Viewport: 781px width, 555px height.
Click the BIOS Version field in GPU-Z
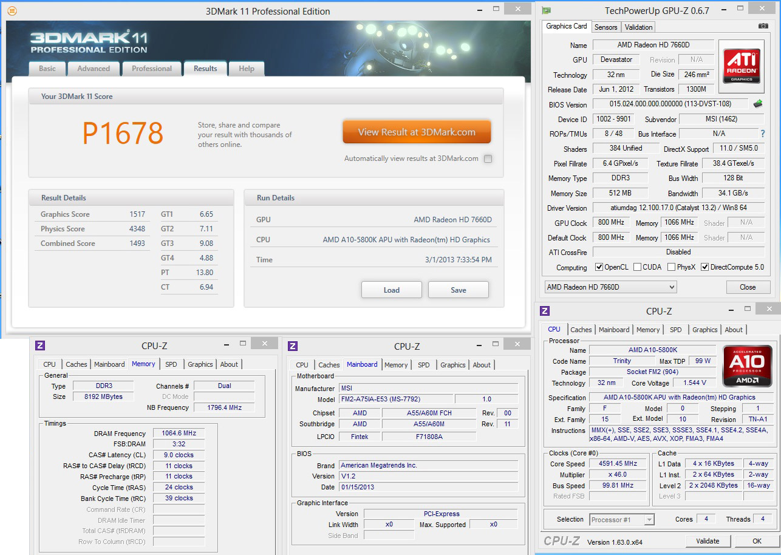click(x=670, y=104)
